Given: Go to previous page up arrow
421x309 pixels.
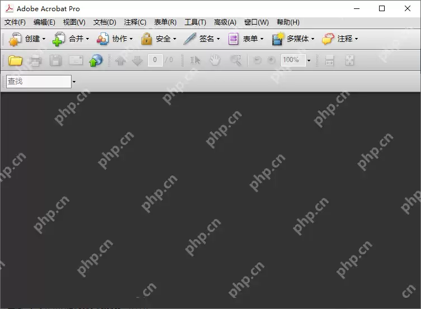Looking at the screenshot, I should (121, 60).
